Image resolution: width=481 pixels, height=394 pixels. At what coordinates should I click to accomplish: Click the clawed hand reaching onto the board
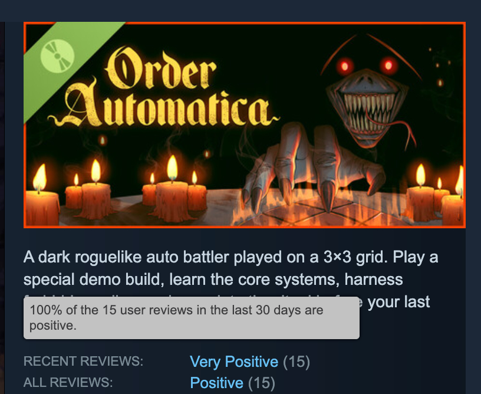(x=310, y=168)
